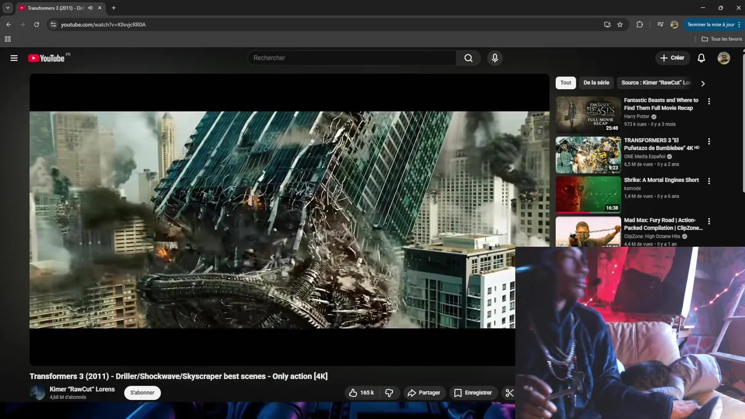This screenshot has height=419, width=745.
Task: Open the tab search dropdown arrow
Action: coord(8,8)
